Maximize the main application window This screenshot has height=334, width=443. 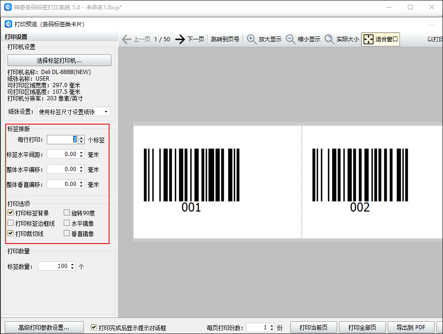click(x=410, y=7)
